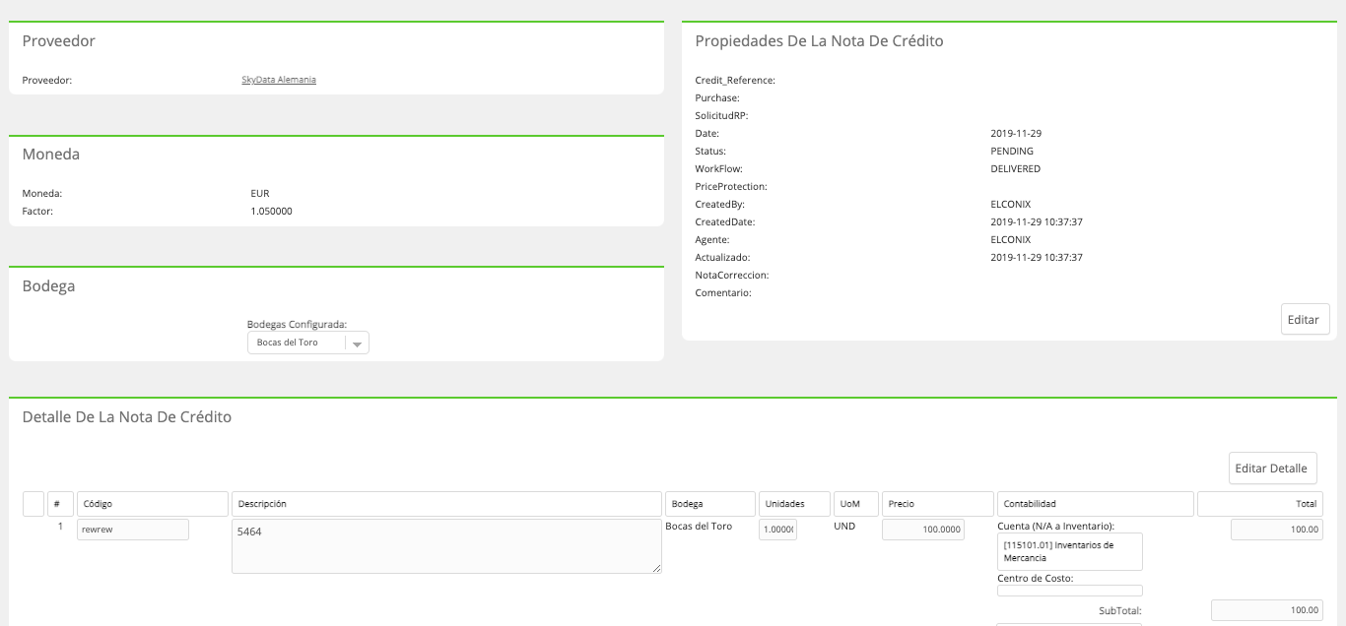
Task: Click the Contabilidad column header
Action: coord(1095,504)
